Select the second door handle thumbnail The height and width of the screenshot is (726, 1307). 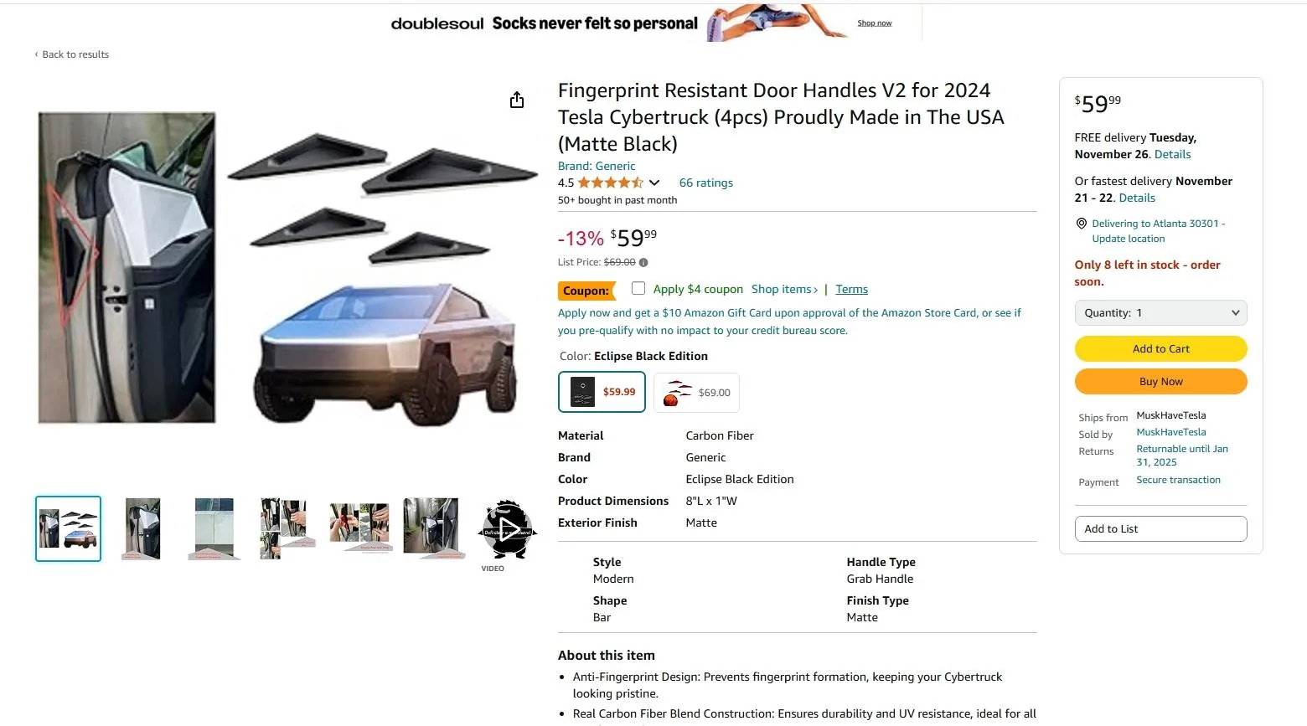tap(142, 528)
